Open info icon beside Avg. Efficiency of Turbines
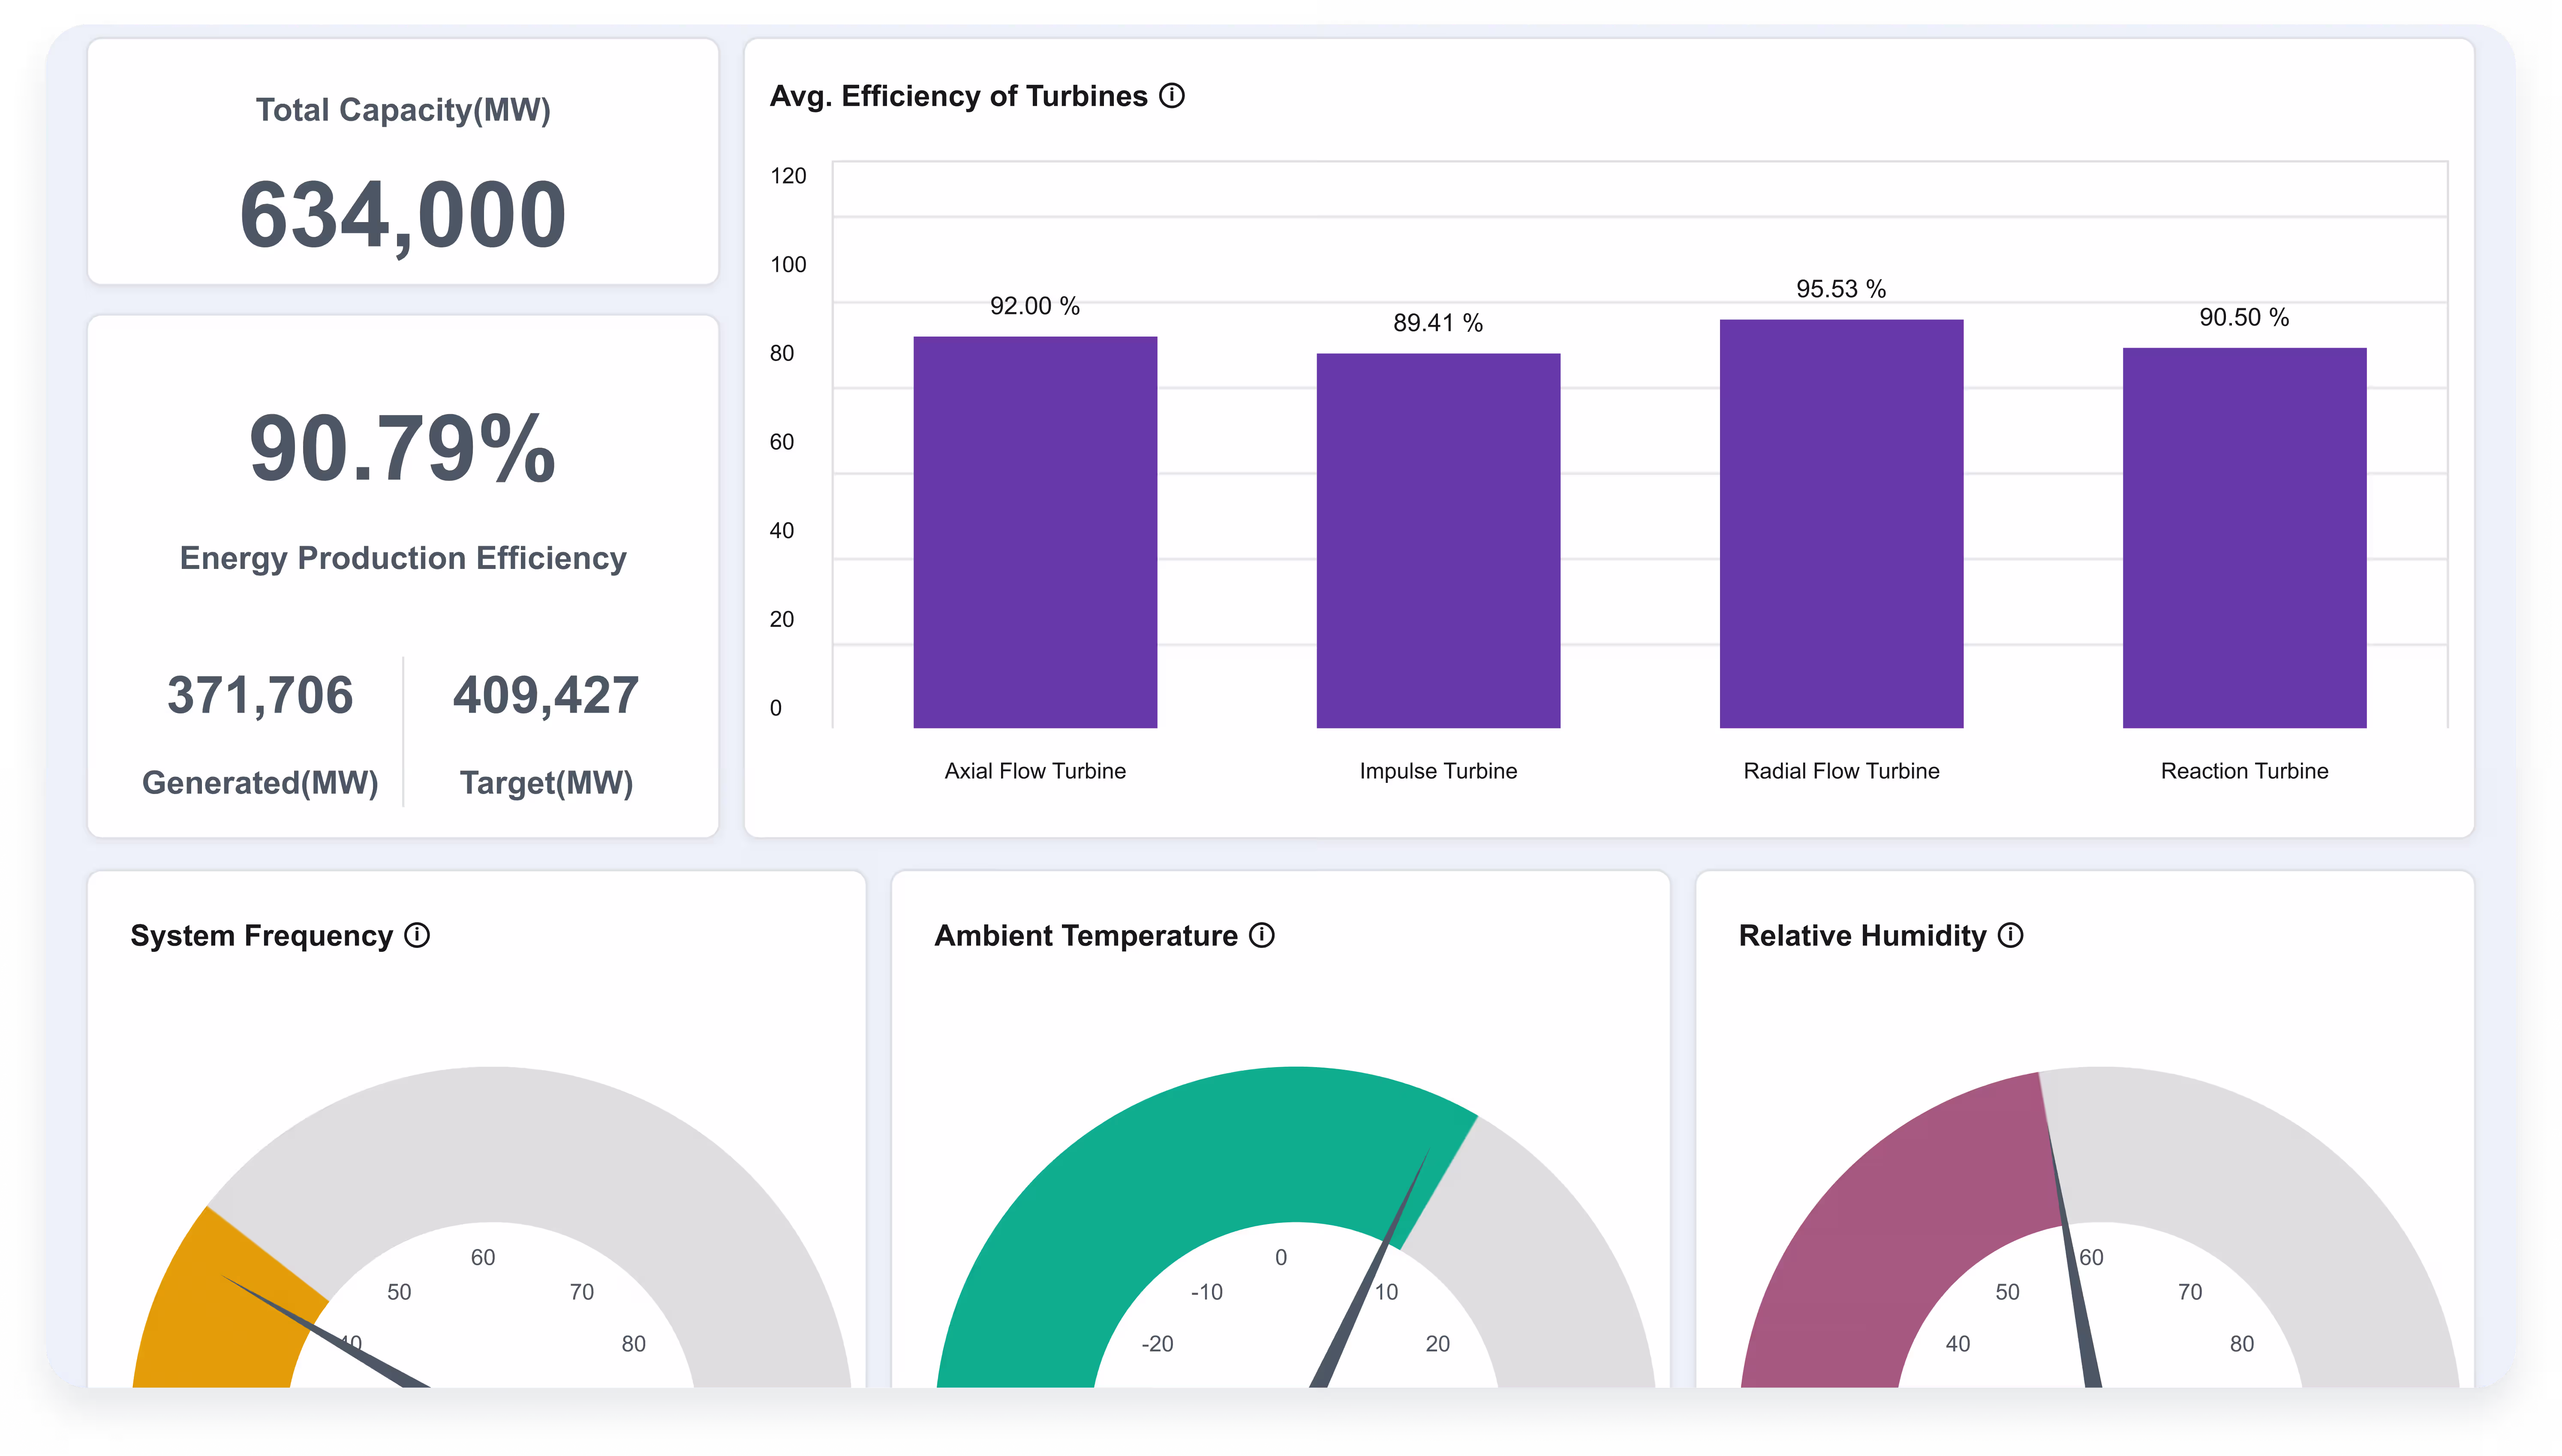Screen dimensions: 2562x1456 pos(1172,96)
